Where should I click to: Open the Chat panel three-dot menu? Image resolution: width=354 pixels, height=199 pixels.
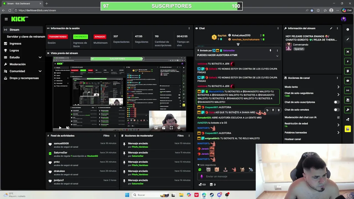coord(278,28)
